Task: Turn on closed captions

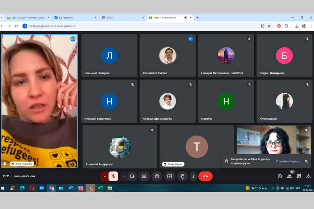Action: [144, 176]
